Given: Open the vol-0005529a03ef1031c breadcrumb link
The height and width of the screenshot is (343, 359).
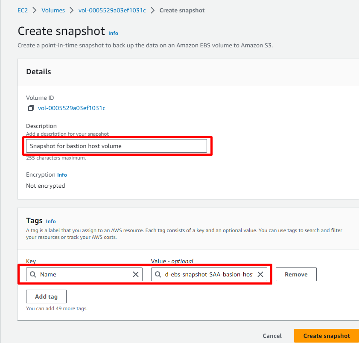Looking at the screenshot, I should click(x=112, y=10).
